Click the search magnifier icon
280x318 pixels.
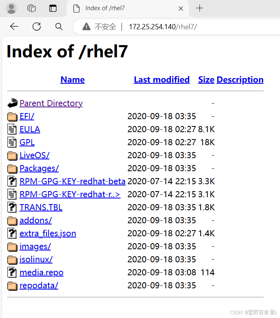click(x=59, y=26)
